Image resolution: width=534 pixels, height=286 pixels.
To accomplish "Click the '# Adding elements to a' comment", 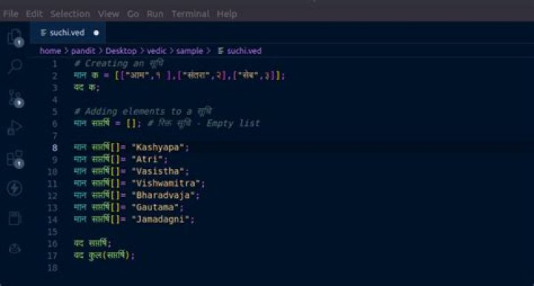I will [133, 112].
